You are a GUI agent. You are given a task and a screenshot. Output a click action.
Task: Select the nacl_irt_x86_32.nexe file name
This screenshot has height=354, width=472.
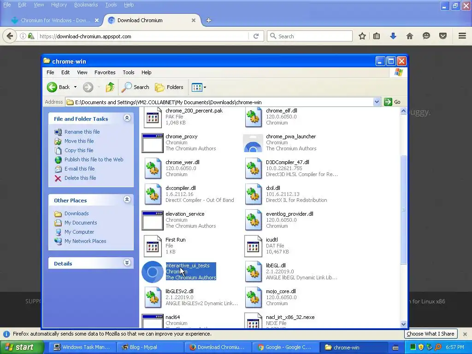(290, 317)
